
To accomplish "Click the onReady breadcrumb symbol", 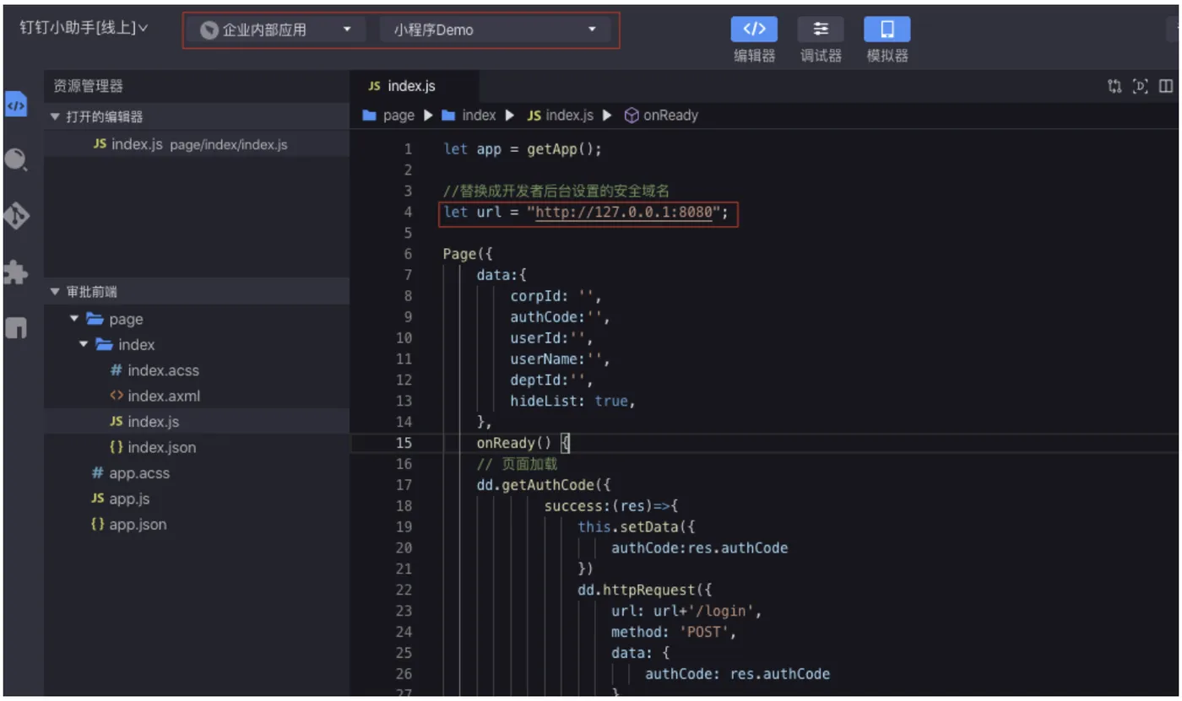I will (662, 116).
